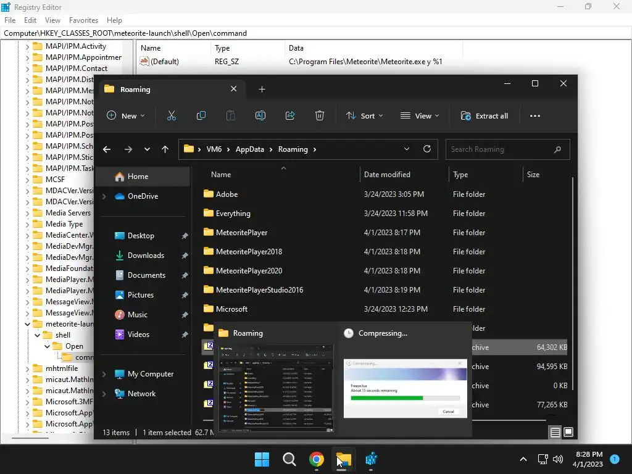This screenshot has height=474, width=632.
Task: Expand OneDrive in navigation pane
Action: click(104, 196)
